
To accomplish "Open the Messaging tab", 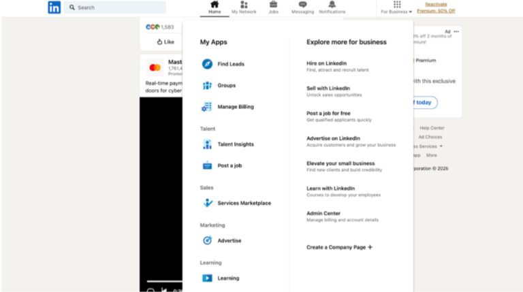I will pos(302,7).
